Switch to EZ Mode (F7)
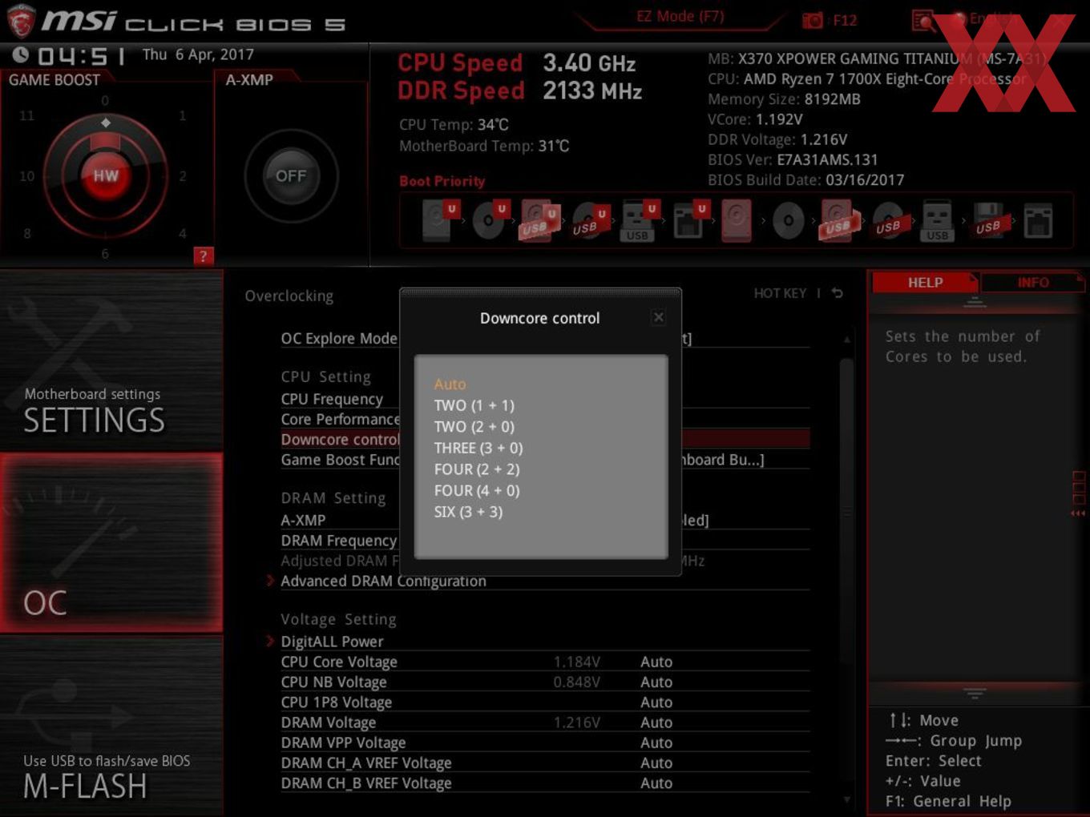This screenshot has height=817, width=1090. click(x=680, y=17)
